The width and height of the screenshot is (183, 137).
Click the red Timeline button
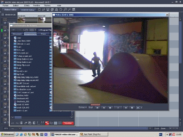click(68, 123)
